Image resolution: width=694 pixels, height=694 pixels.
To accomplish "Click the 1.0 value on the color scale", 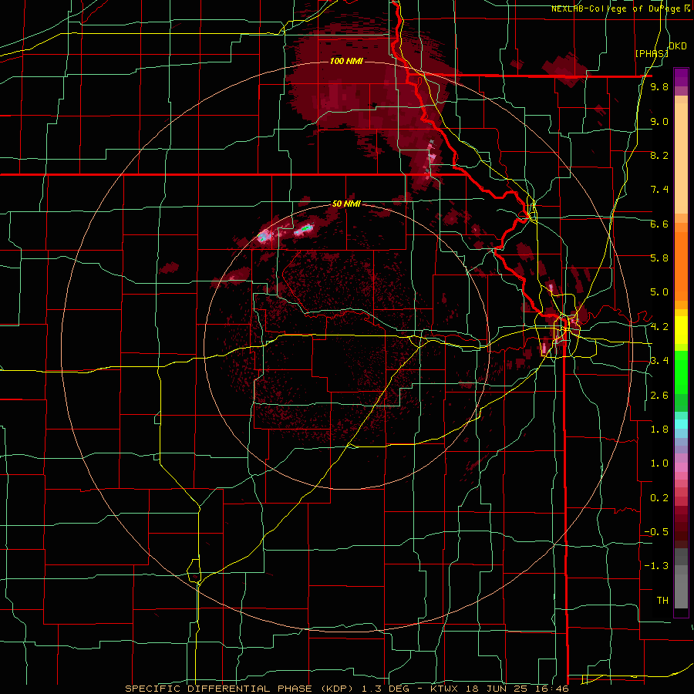I will click(x=659, y=463).
